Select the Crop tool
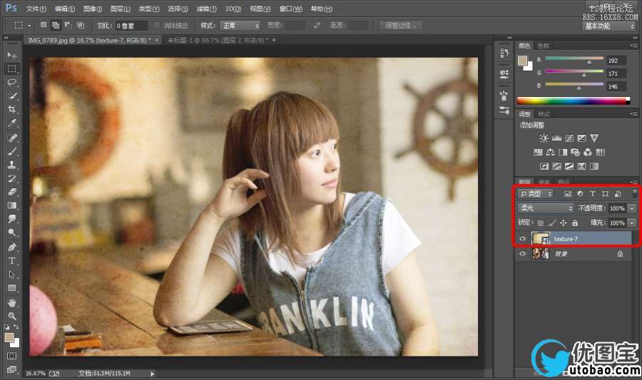The image size is (642, 380). coord(12,109)
